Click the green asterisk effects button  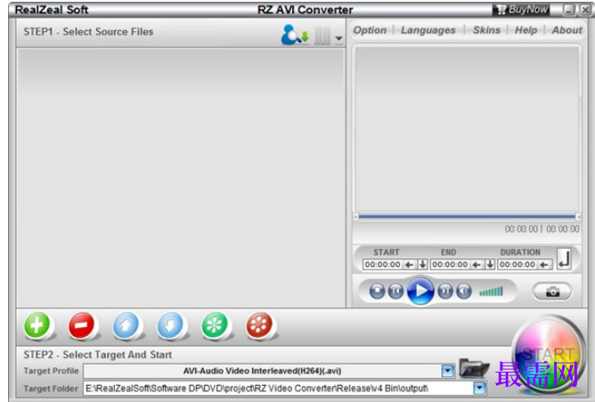click(215, 325)
